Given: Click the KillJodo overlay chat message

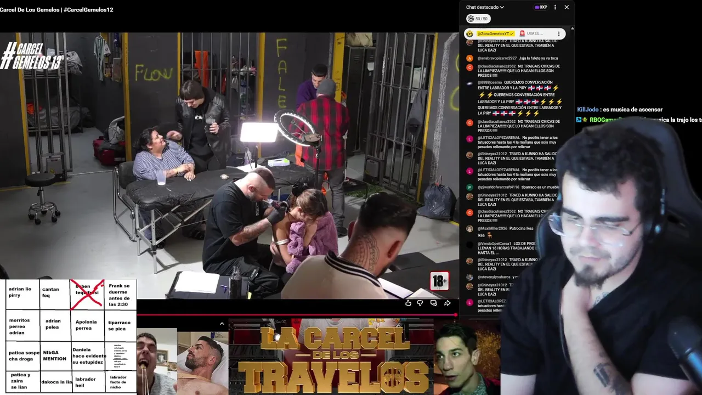Looking at the screenshot, I should [620, 110].
